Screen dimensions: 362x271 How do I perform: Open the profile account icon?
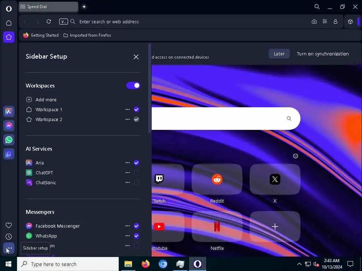pos(335,22)
